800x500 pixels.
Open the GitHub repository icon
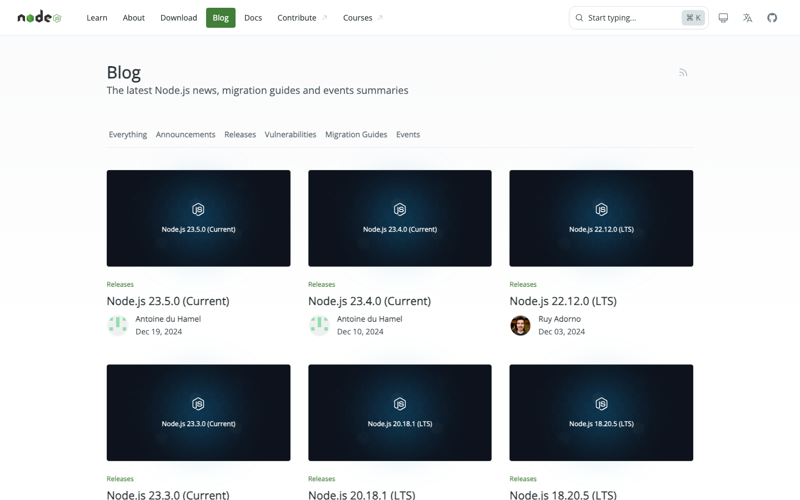[772, 18]
